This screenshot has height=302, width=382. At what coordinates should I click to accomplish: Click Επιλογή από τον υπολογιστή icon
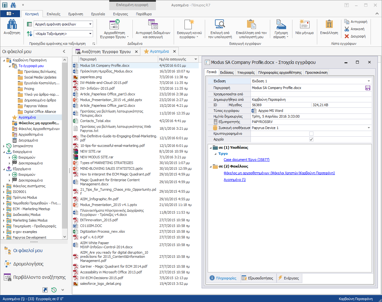pos(220,24)
